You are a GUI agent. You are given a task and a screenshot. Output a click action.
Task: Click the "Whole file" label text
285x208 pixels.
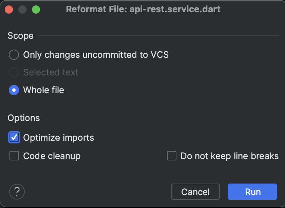[x=44, y=90]
